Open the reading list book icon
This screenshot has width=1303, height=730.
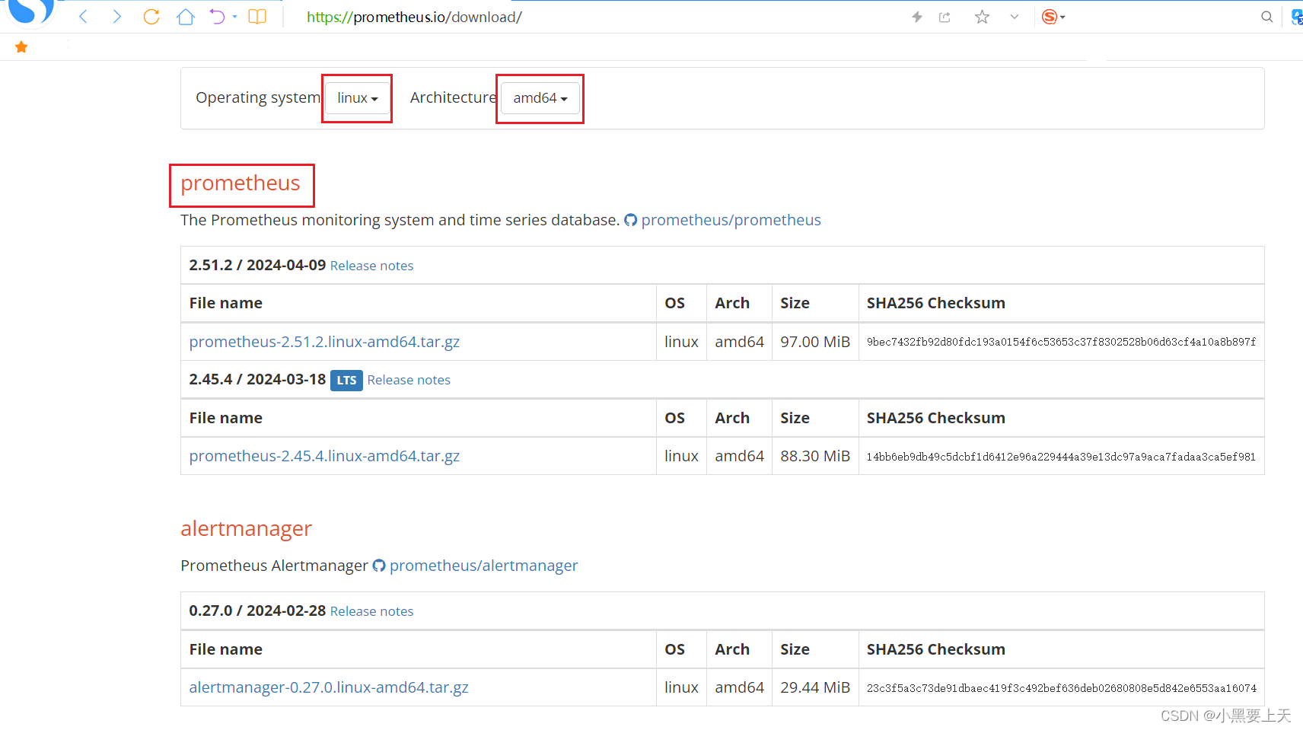(x=257, y=16)
